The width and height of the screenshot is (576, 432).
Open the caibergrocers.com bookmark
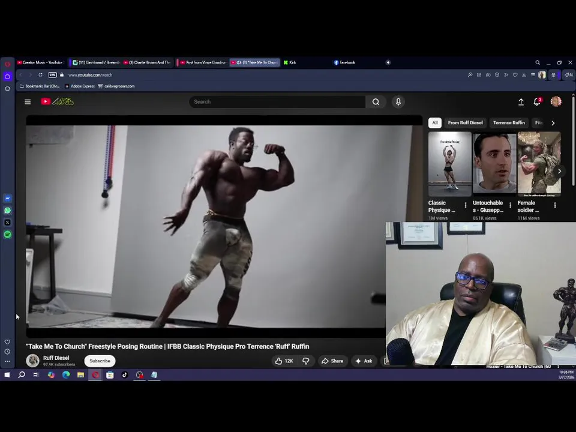pyautogui.click(x=116, y=86)
